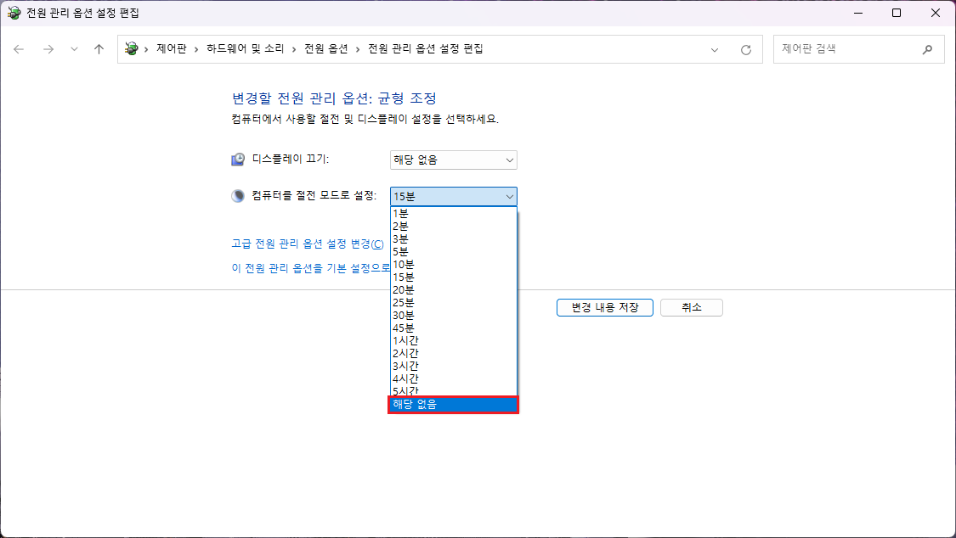Click the forward navigation arrow
The width and height of the screenshot is (956, 538).
pyautogui.click(x=48, y=48)
